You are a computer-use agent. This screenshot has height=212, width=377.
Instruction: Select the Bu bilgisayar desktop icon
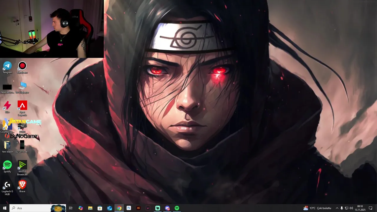pyautogui.click(x=22, y=87)
